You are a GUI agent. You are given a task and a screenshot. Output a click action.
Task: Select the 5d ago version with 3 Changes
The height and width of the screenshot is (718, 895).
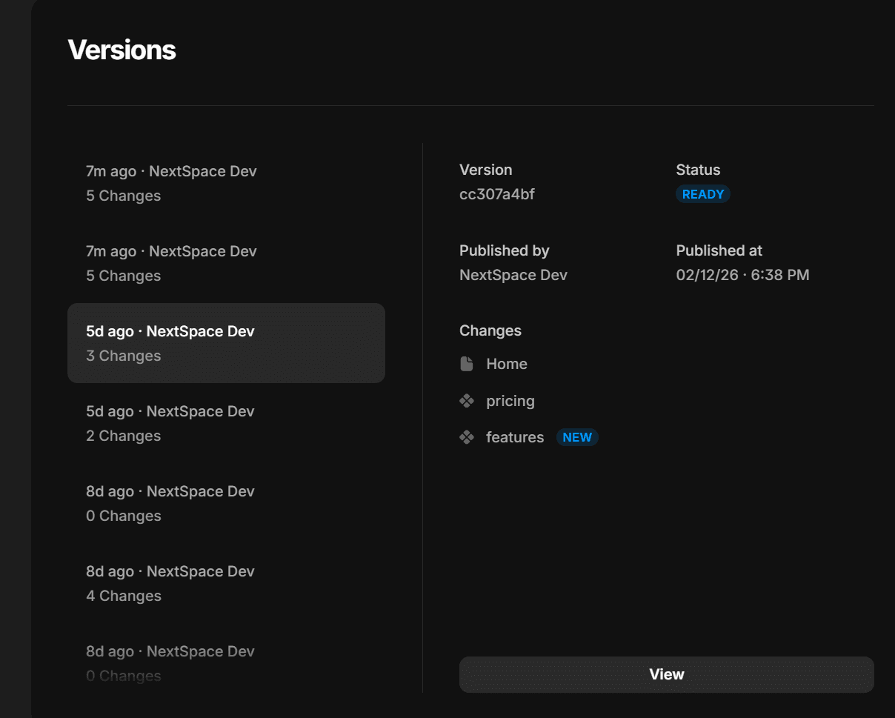(x=226, y=343)
